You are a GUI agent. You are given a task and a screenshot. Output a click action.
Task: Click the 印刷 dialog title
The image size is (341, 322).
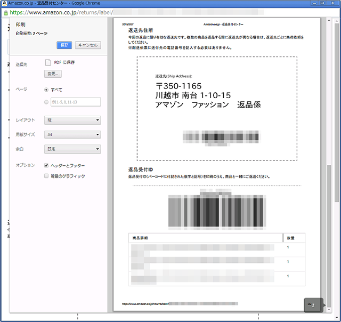point(20,25)
